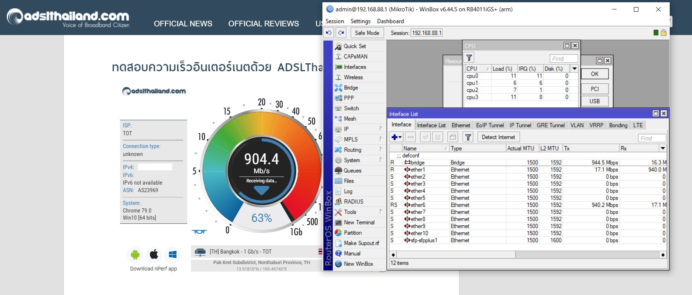This screenshot has width=692, height=295.
Task: Select the ether1 interface row
Action: pyautogui.click(x=528, y=170)
